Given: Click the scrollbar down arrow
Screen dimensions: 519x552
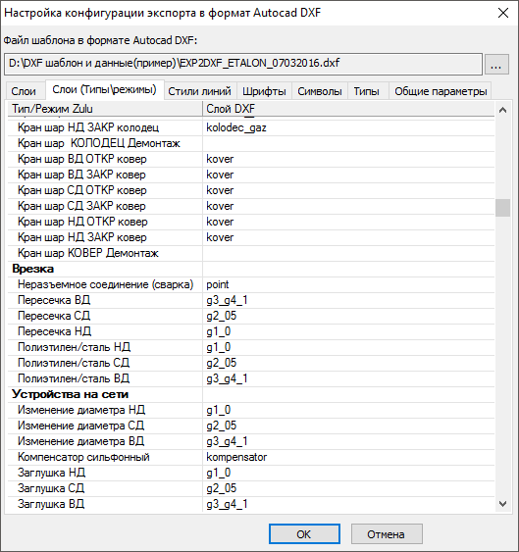Looking at the screenshot, I should (x=502, y=504).
